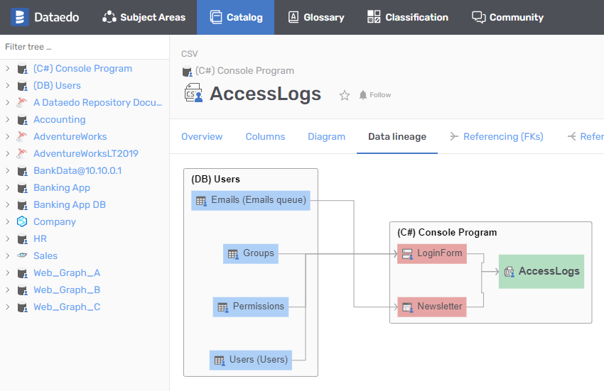Click the LoginForm node icon
The width and height of the screenshot is (604, 391).
click(407, 254)
